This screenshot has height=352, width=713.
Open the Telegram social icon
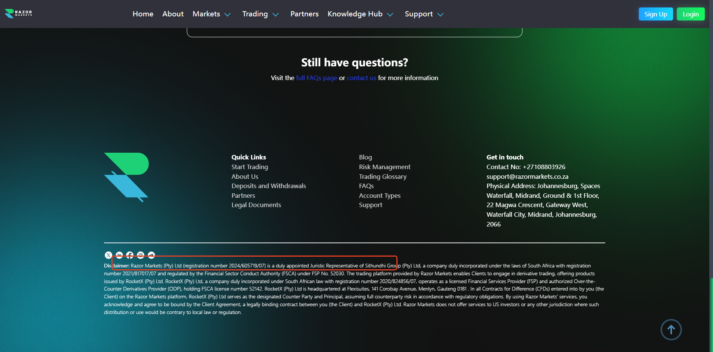point(151,255)
